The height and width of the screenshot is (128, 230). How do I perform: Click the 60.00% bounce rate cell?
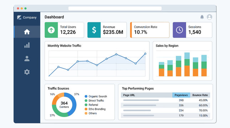click(203, 105)
